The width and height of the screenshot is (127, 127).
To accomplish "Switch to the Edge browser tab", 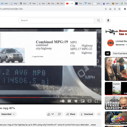I will tap(14, 4).
